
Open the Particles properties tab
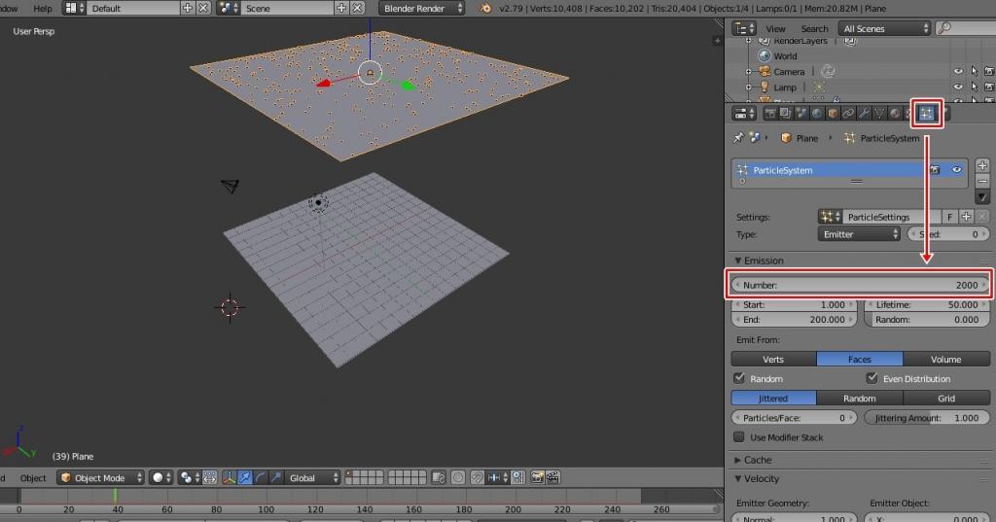(927, 114)
